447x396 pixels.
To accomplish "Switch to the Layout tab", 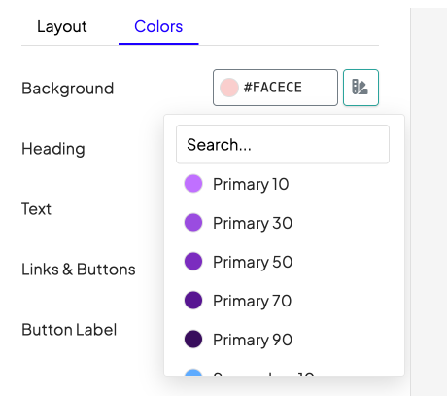I will (x=62, y=27).
